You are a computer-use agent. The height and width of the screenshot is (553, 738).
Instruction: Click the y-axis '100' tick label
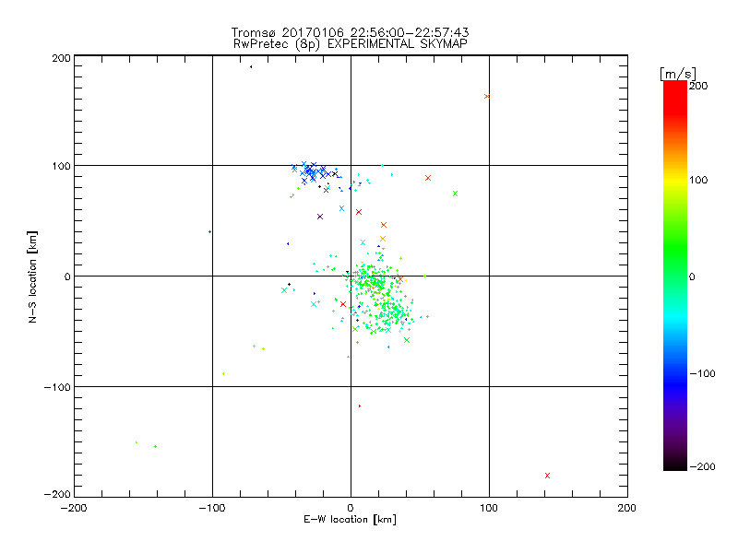[x=61, y=166]
